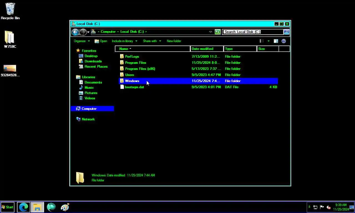
Task: Click the Show desktop button in the taskbar corner
Action: (352, 207)
